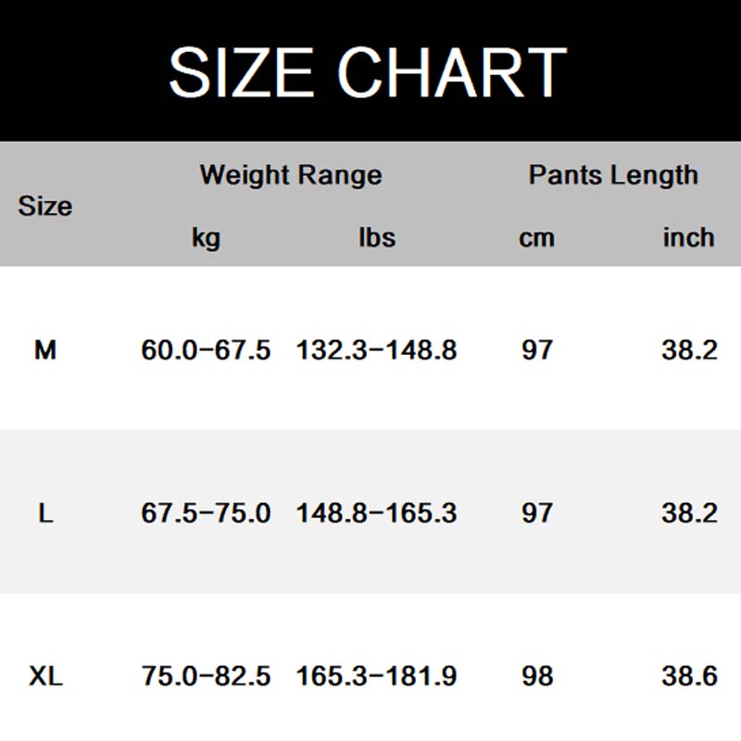Click the 75.0−82.5 kg weight cell

pyautogui.click(x=206, y=676)
